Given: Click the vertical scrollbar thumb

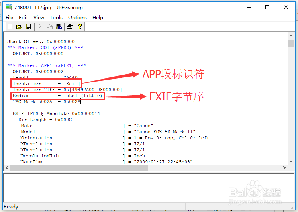Looking at the screenshot, I should click(291, 43).
